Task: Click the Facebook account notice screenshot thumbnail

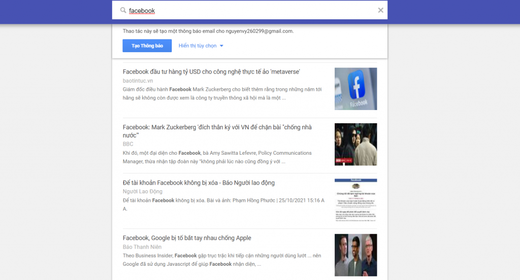Action: pyautogui.click(x=355, y=199)
